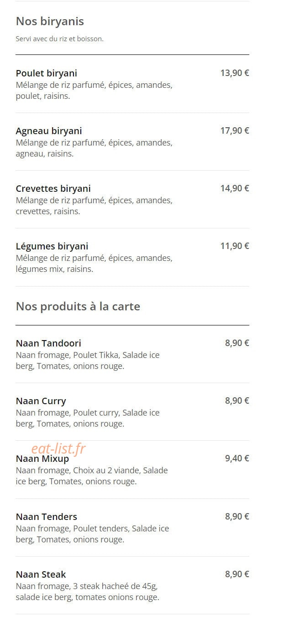
Task: Open the Crevettes biryani entry
Action: tap(132, 200)
